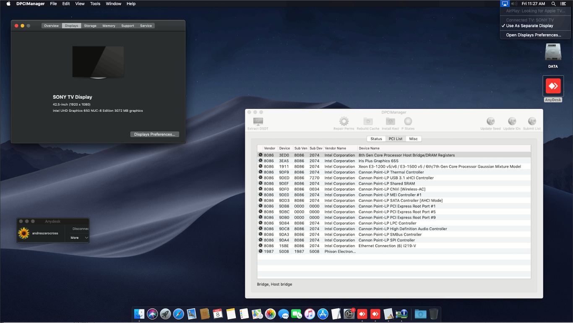Click the Submit List globe icon
The height and width of the screenshot is (323, 573).
(532, 122)
